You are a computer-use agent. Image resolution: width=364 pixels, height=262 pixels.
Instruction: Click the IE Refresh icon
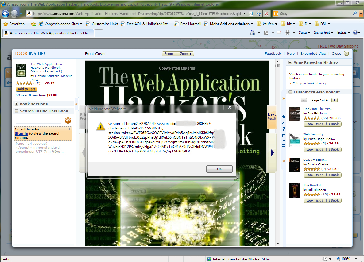click(259, 14)
